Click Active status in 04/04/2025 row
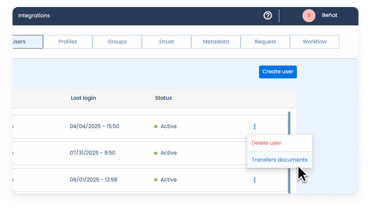The height and width of the screenshot is (212, 371). [166, 126]
